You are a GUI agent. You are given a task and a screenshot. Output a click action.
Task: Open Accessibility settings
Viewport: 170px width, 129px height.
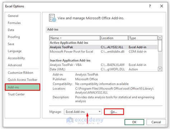(x=16, y=58)
